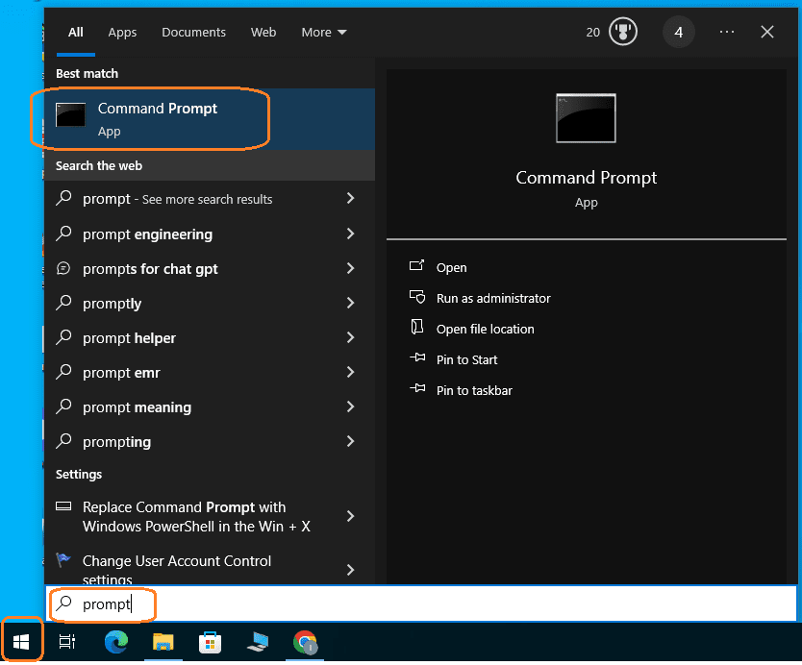The image size is (802, 665).
Task: Expand the 'prompts for chat gpt' arrow
Action: tap(350, 268)
